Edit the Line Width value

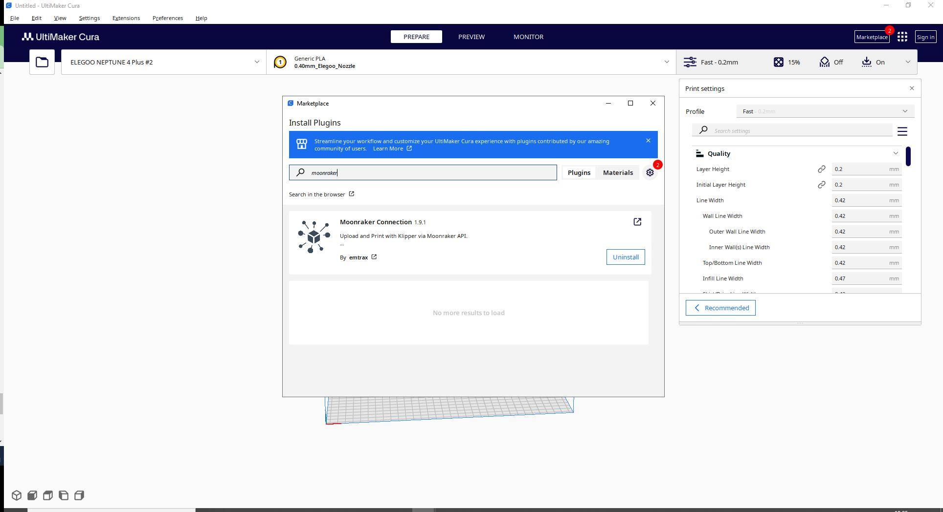(866, 200)
